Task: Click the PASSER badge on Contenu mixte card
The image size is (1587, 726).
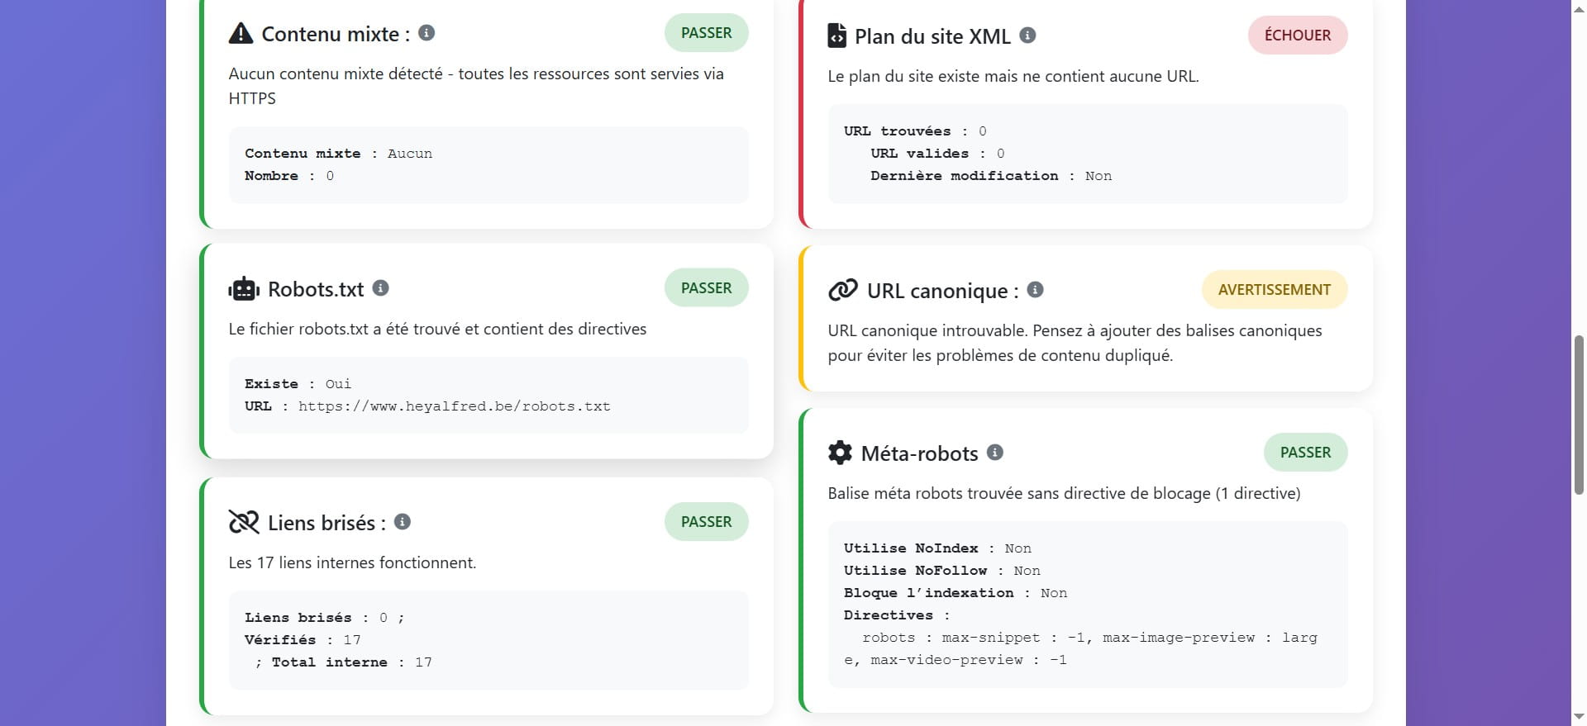Action: 706,32
